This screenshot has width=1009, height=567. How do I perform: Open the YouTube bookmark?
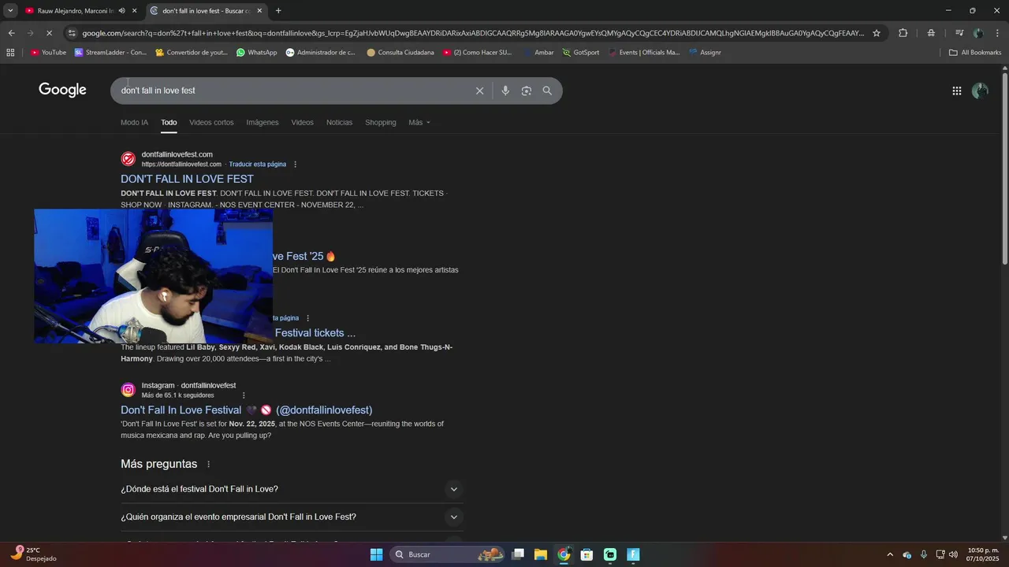tap(48, 53)
